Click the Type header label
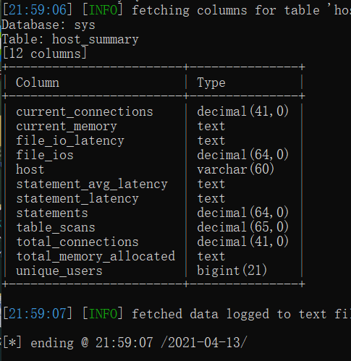This screenshot has width=351, height=361. (x=211, y=83)
